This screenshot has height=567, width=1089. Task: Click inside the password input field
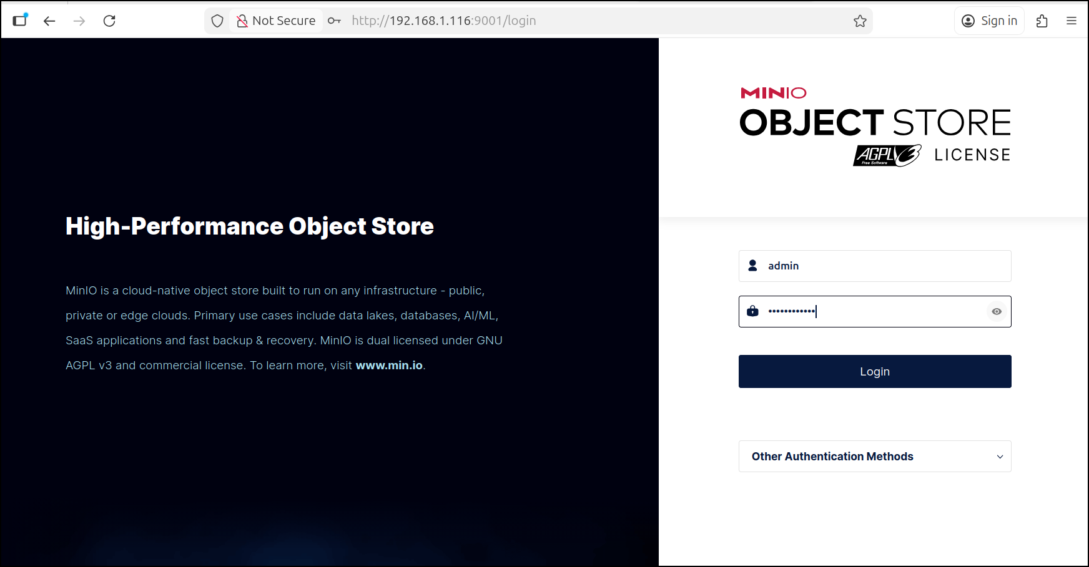pyautogui.click(x=874, y=312)
